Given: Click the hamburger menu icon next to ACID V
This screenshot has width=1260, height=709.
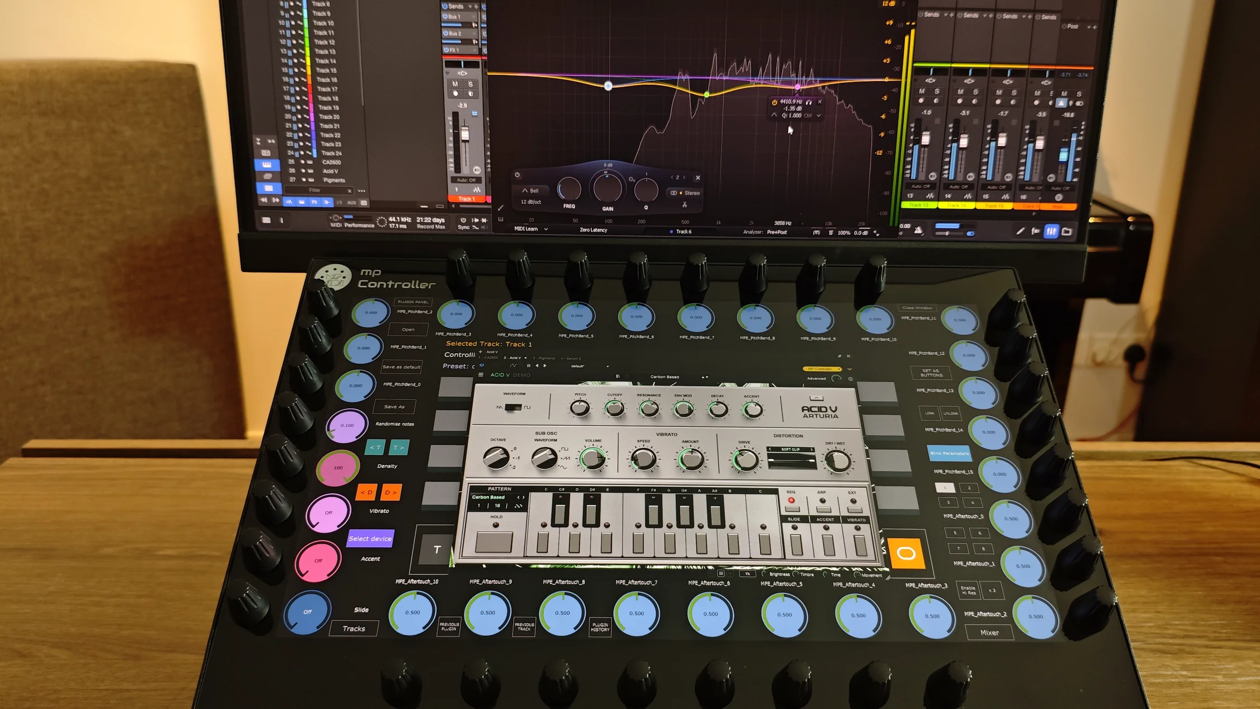Looking at the screenshot, I should [481, 375].
